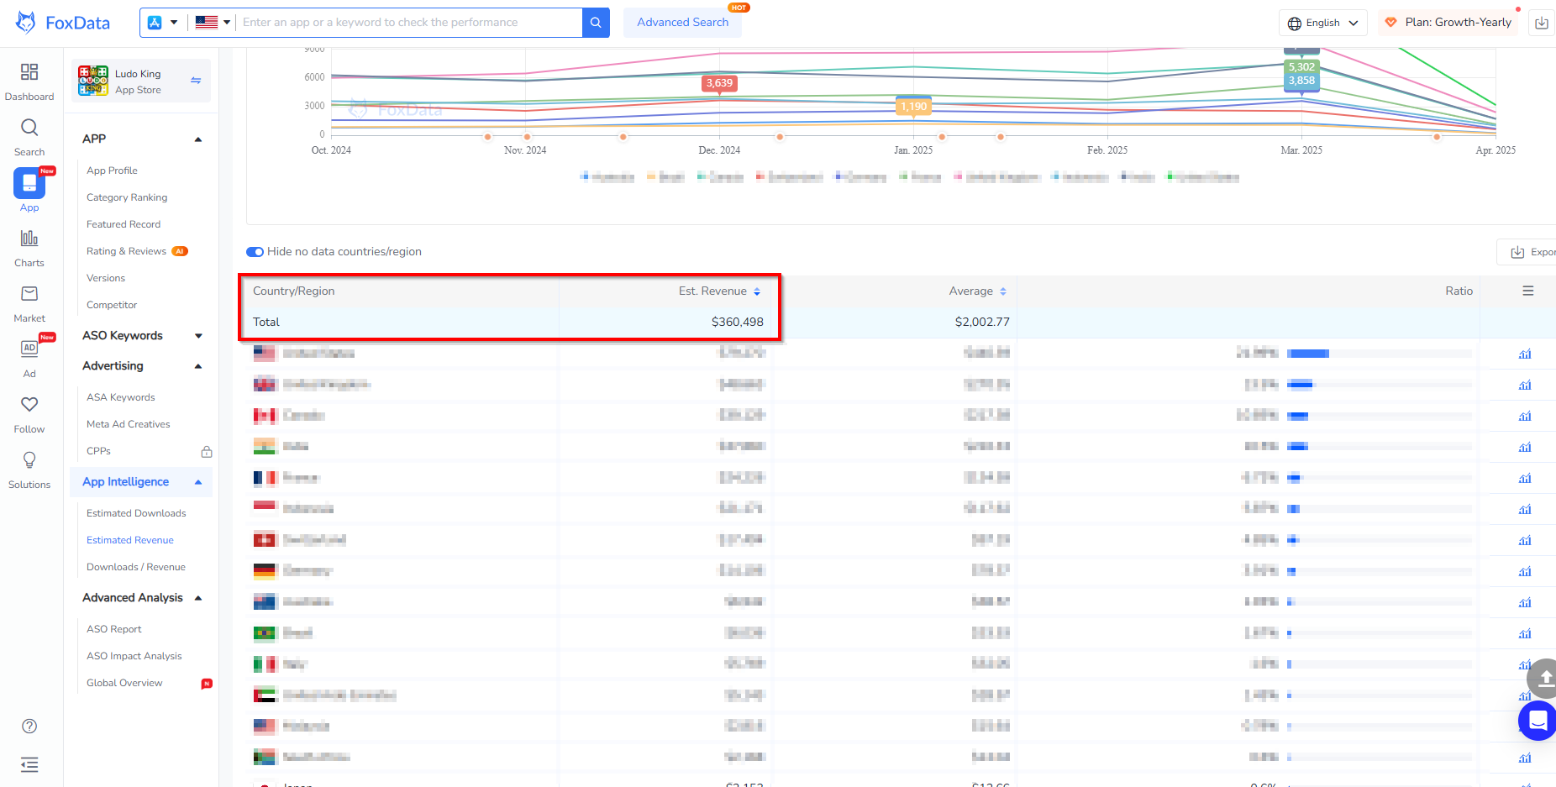Open the English language dropdown
Image resolution: width=1556 pixels, height=787 pixels.
pos(1322,23)
